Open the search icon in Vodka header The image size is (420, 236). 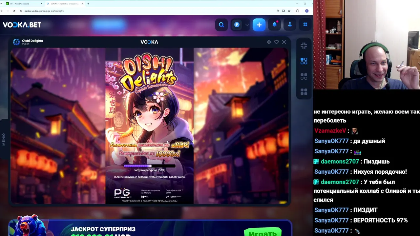click(221, 25)
